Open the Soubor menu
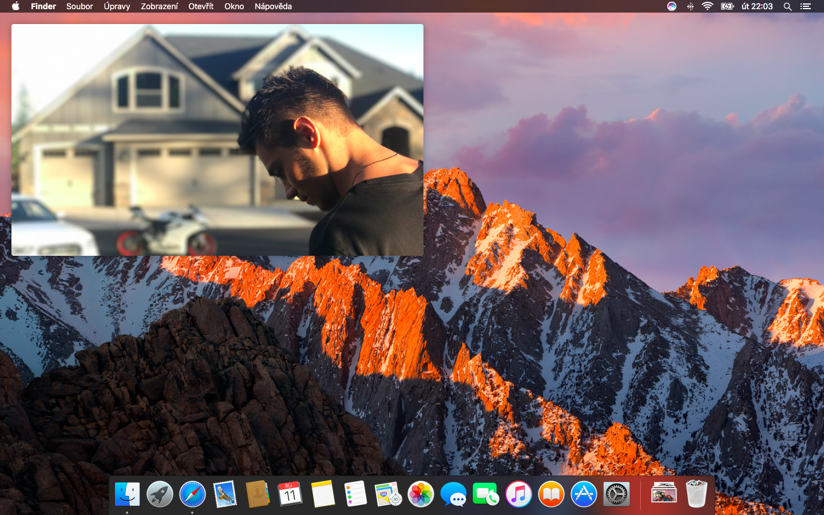The height and width of the screenshot is (515, 824). click(80, 6)
